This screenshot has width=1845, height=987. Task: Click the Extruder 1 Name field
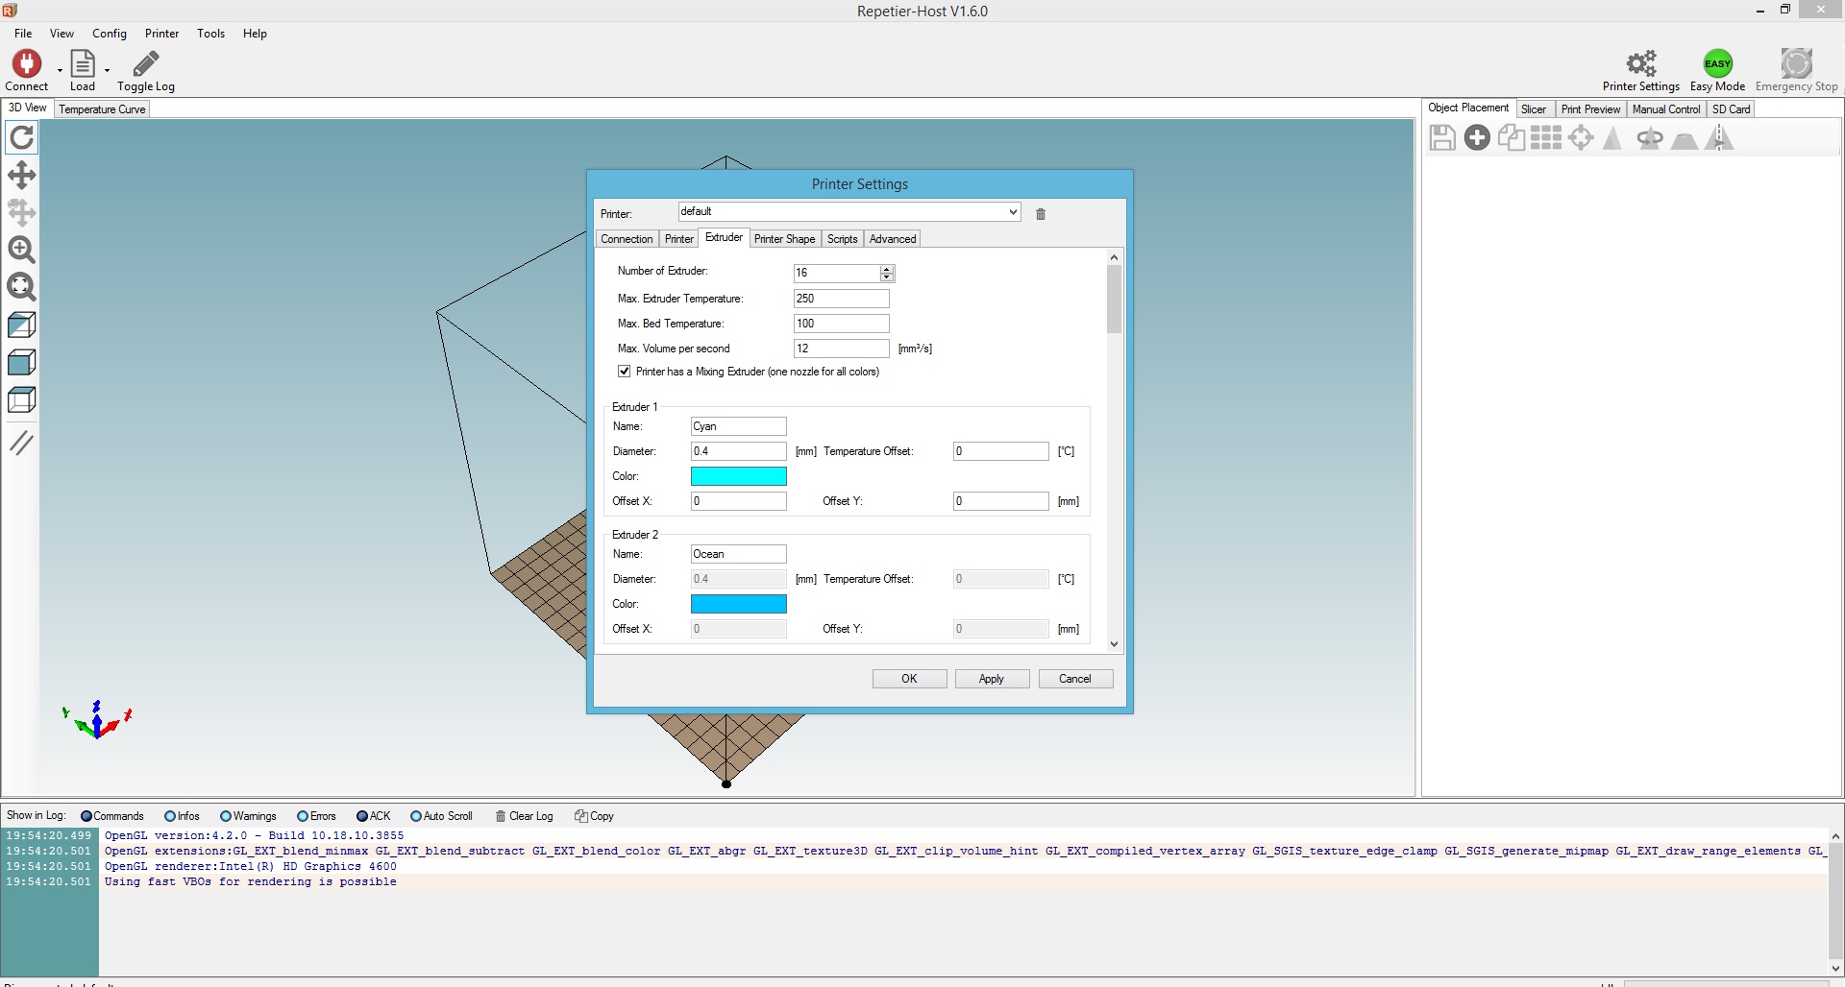pos(738,426)
